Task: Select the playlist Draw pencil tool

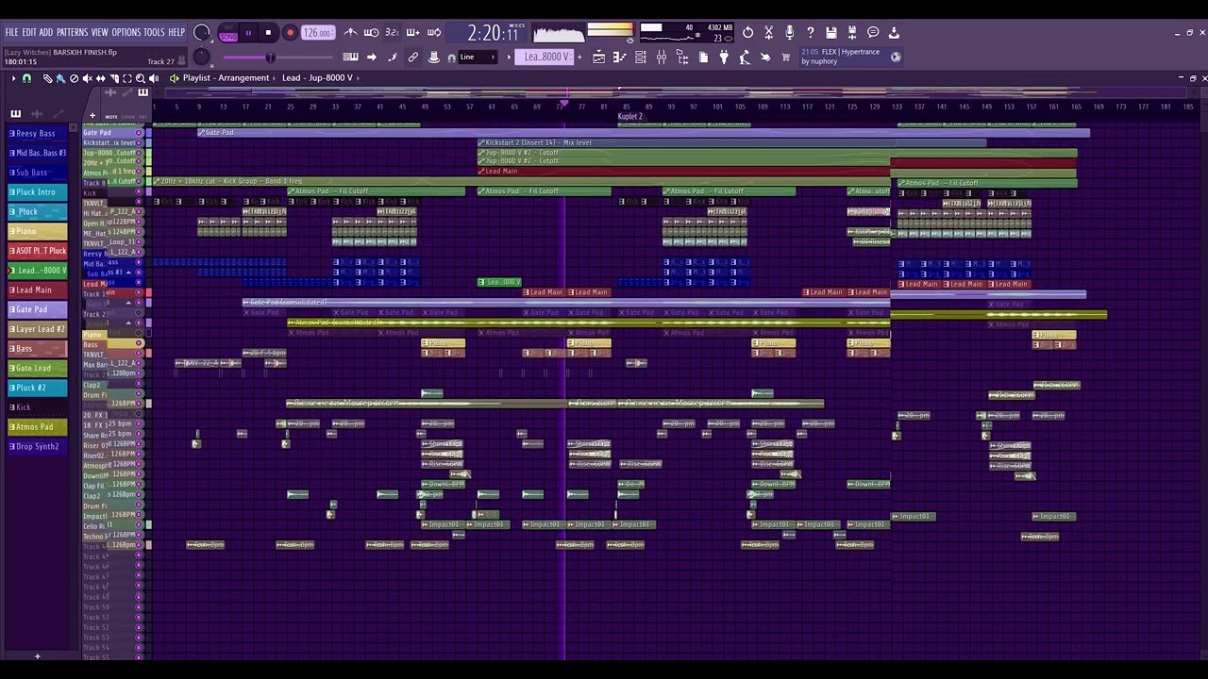Action: [47, 78]
